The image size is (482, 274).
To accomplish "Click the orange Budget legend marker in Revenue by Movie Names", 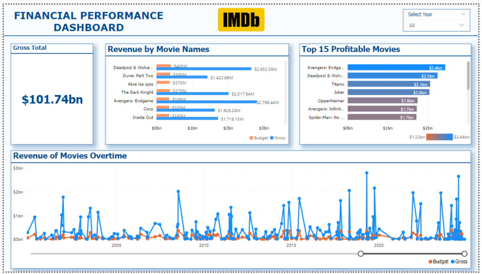I will tap(251, 138).
